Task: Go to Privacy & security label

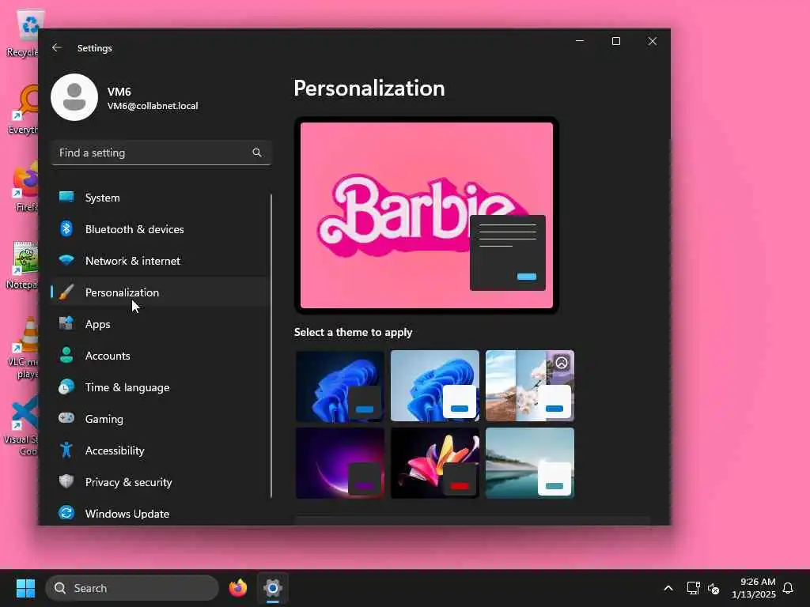Action: tap(129, 482)
